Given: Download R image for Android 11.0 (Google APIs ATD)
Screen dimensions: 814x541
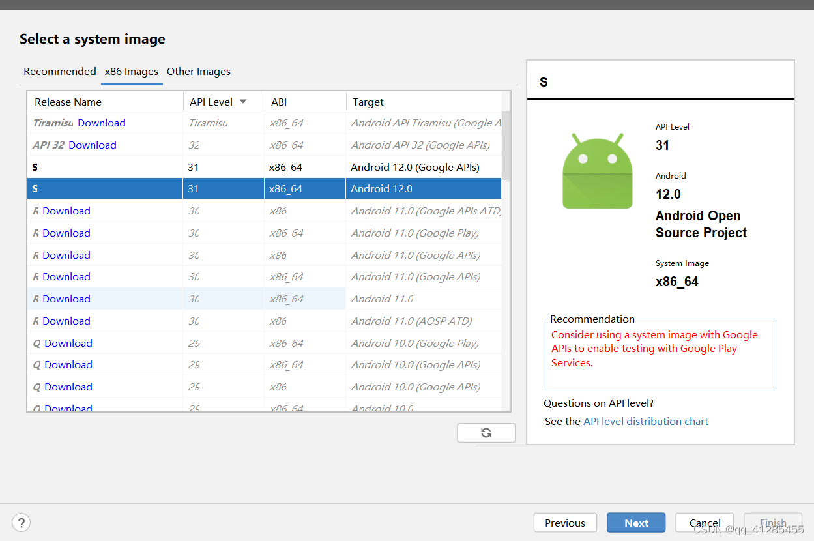Looking at the screenshot, I should 66,211.
